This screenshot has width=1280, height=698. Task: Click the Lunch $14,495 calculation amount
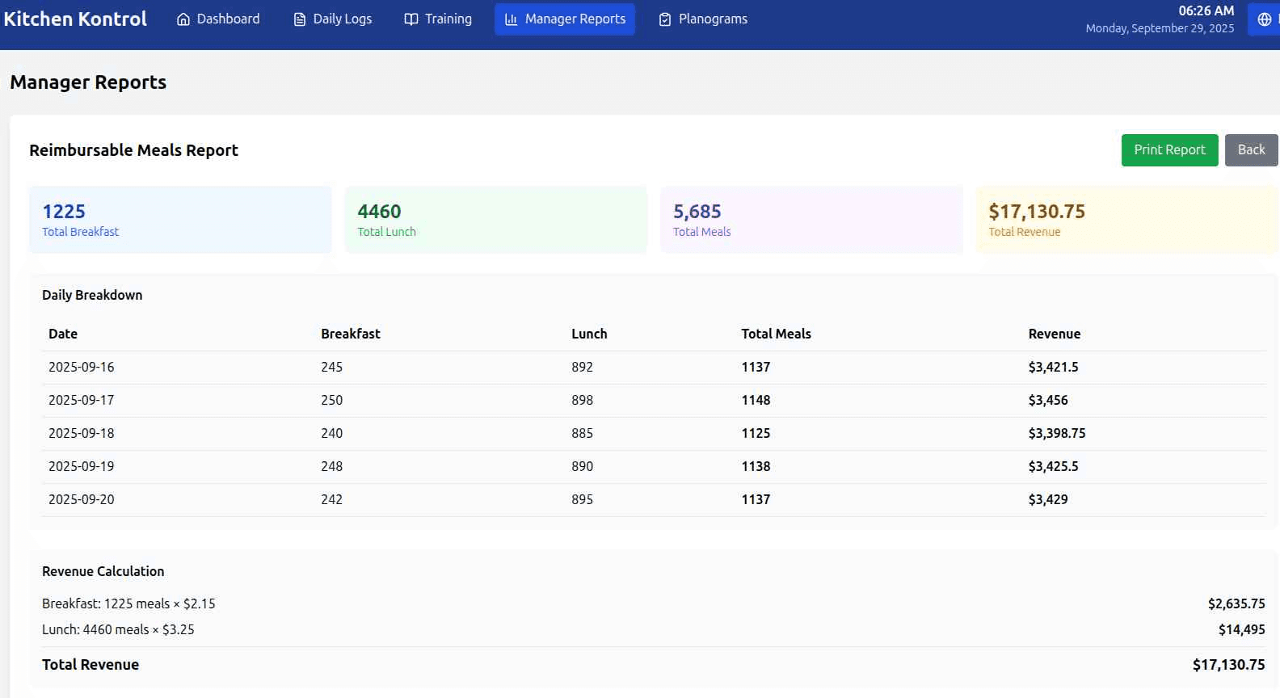1241,630
